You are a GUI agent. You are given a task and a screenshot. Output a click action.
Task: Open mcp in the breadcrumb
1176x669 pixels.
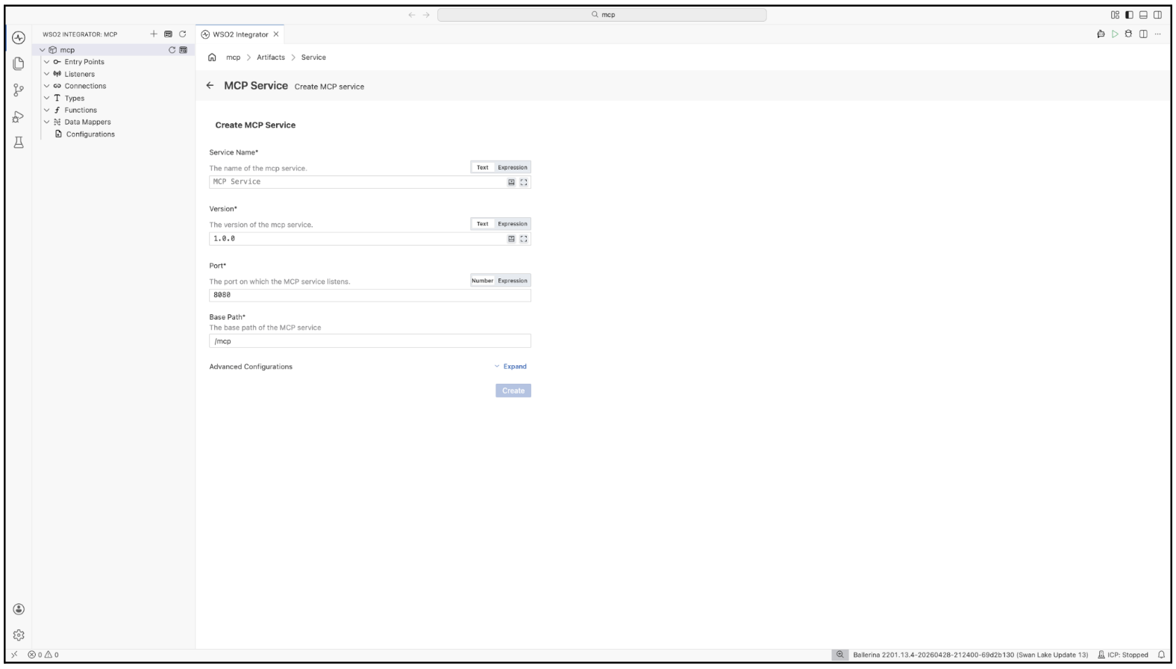point(234,57)
